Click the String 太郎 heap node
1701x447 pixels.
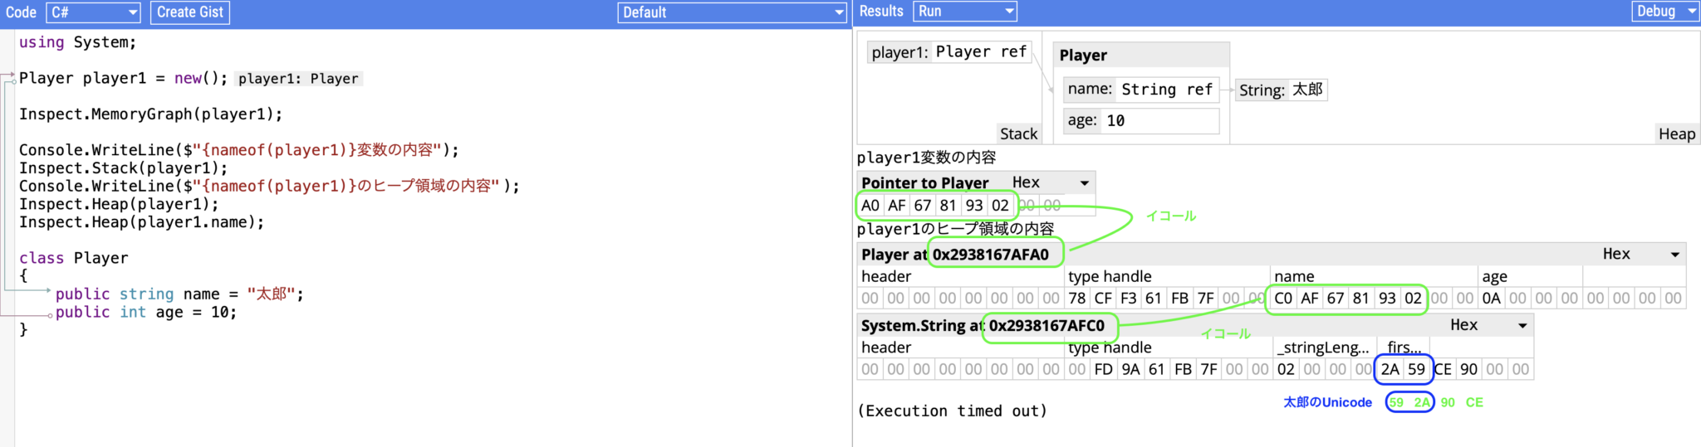(1280, 90)
